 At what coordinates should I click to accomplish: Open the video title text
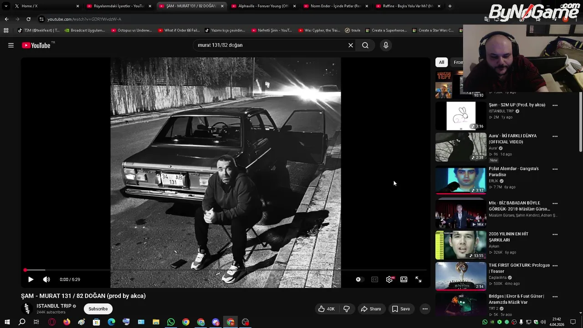pyautogui.click(x=83, y=296)
